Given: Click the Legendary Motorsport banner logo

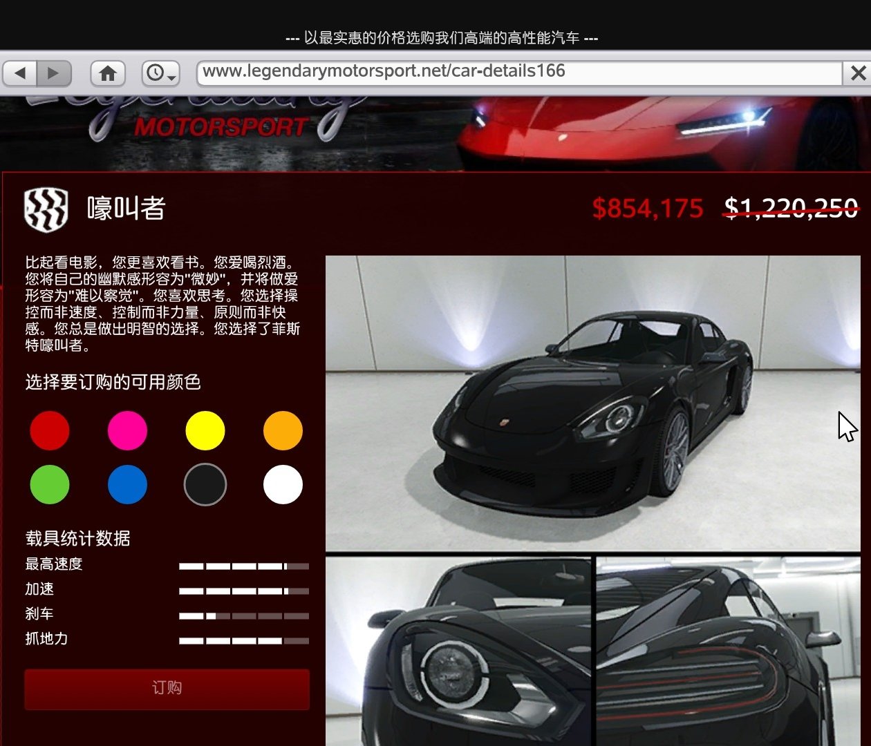Looking at the screenshot, I should click(x=194, y=117).
